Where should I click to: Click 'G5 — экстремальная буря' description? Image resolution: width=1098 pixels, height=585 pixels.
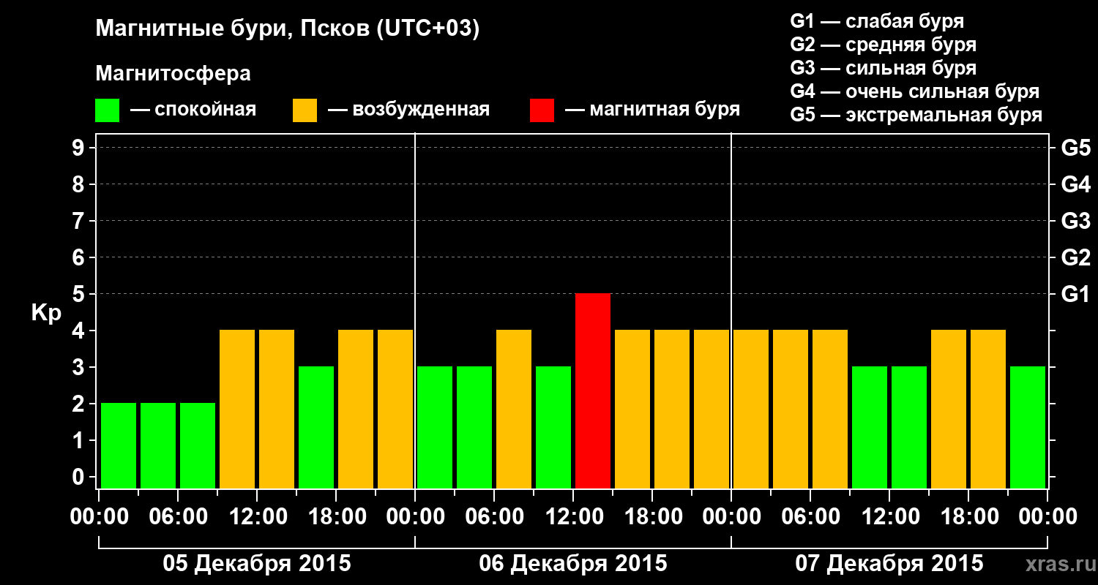tap(916, 116)
